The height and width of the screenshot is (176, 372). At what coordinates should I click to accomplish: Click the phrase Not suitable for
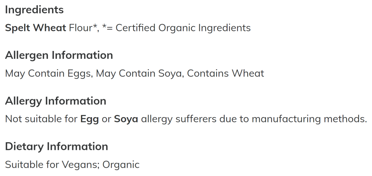pos(41,119)
